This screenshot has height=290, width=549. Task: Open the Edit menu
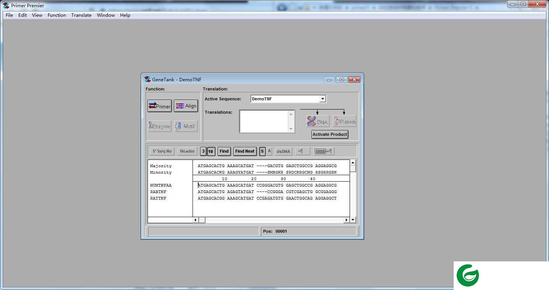(x=22, y=15)
